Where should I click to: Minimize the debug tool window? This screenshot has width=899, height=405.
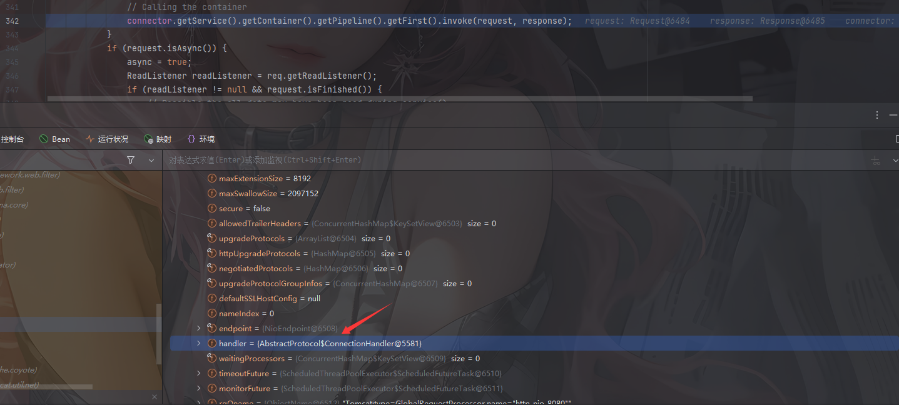[x=893, y=115]
